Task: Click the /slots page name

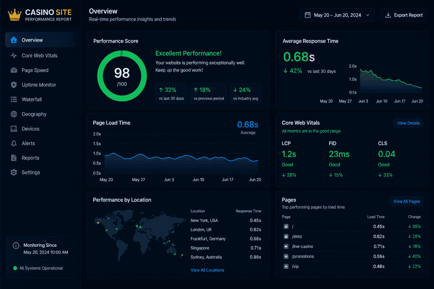Action: (297, 237)
